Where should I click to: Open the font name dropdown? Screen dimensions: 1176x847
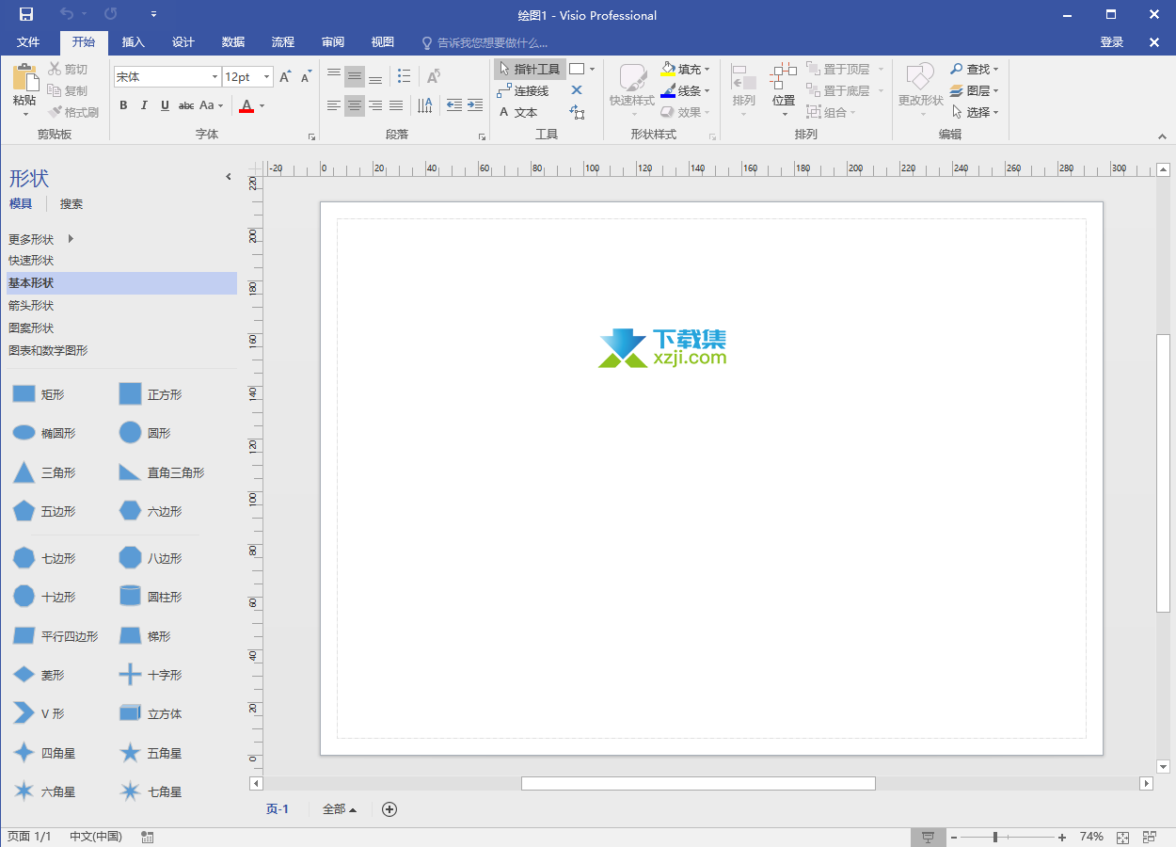(x=215, y=77)
